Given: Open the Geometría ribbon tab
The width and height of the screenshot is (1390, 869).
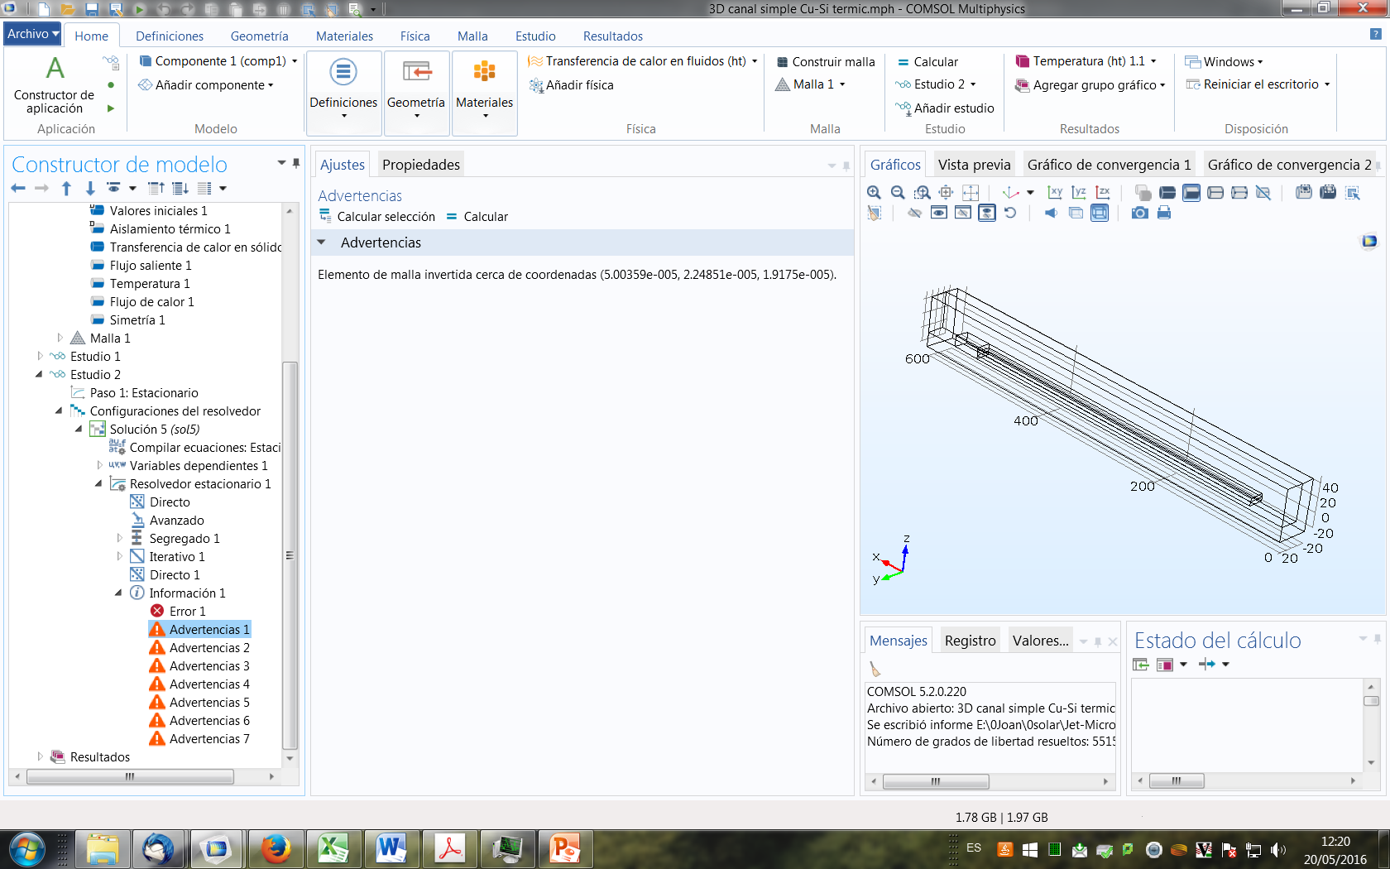Looking at the screenshot, I should [x=259, y=36].
